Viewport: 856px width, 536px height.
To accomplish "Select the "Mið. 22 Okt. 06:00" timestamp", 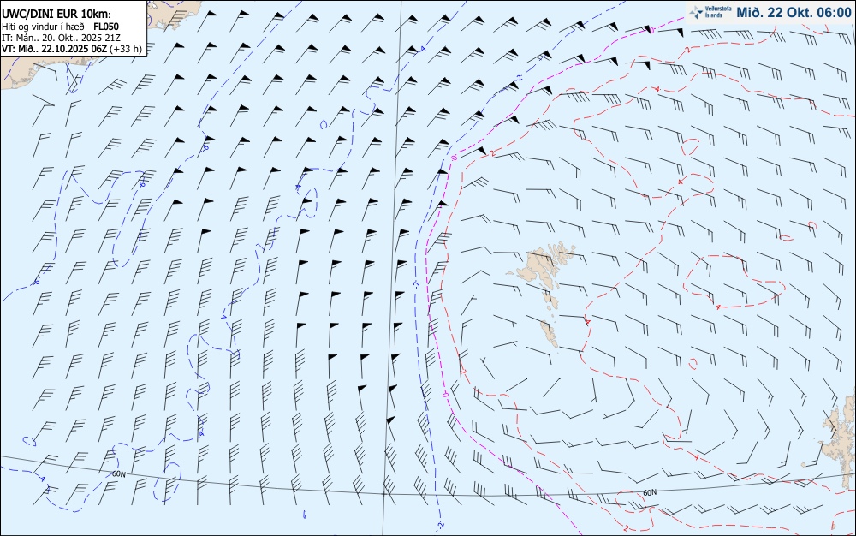I will 794,12.
